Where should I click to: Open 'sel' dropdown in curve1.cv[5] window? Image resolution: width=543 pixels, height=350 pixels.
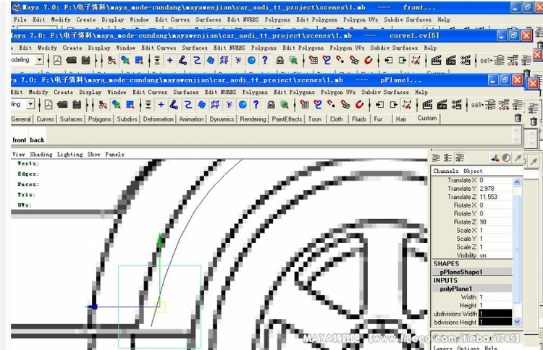pos(486,60)
